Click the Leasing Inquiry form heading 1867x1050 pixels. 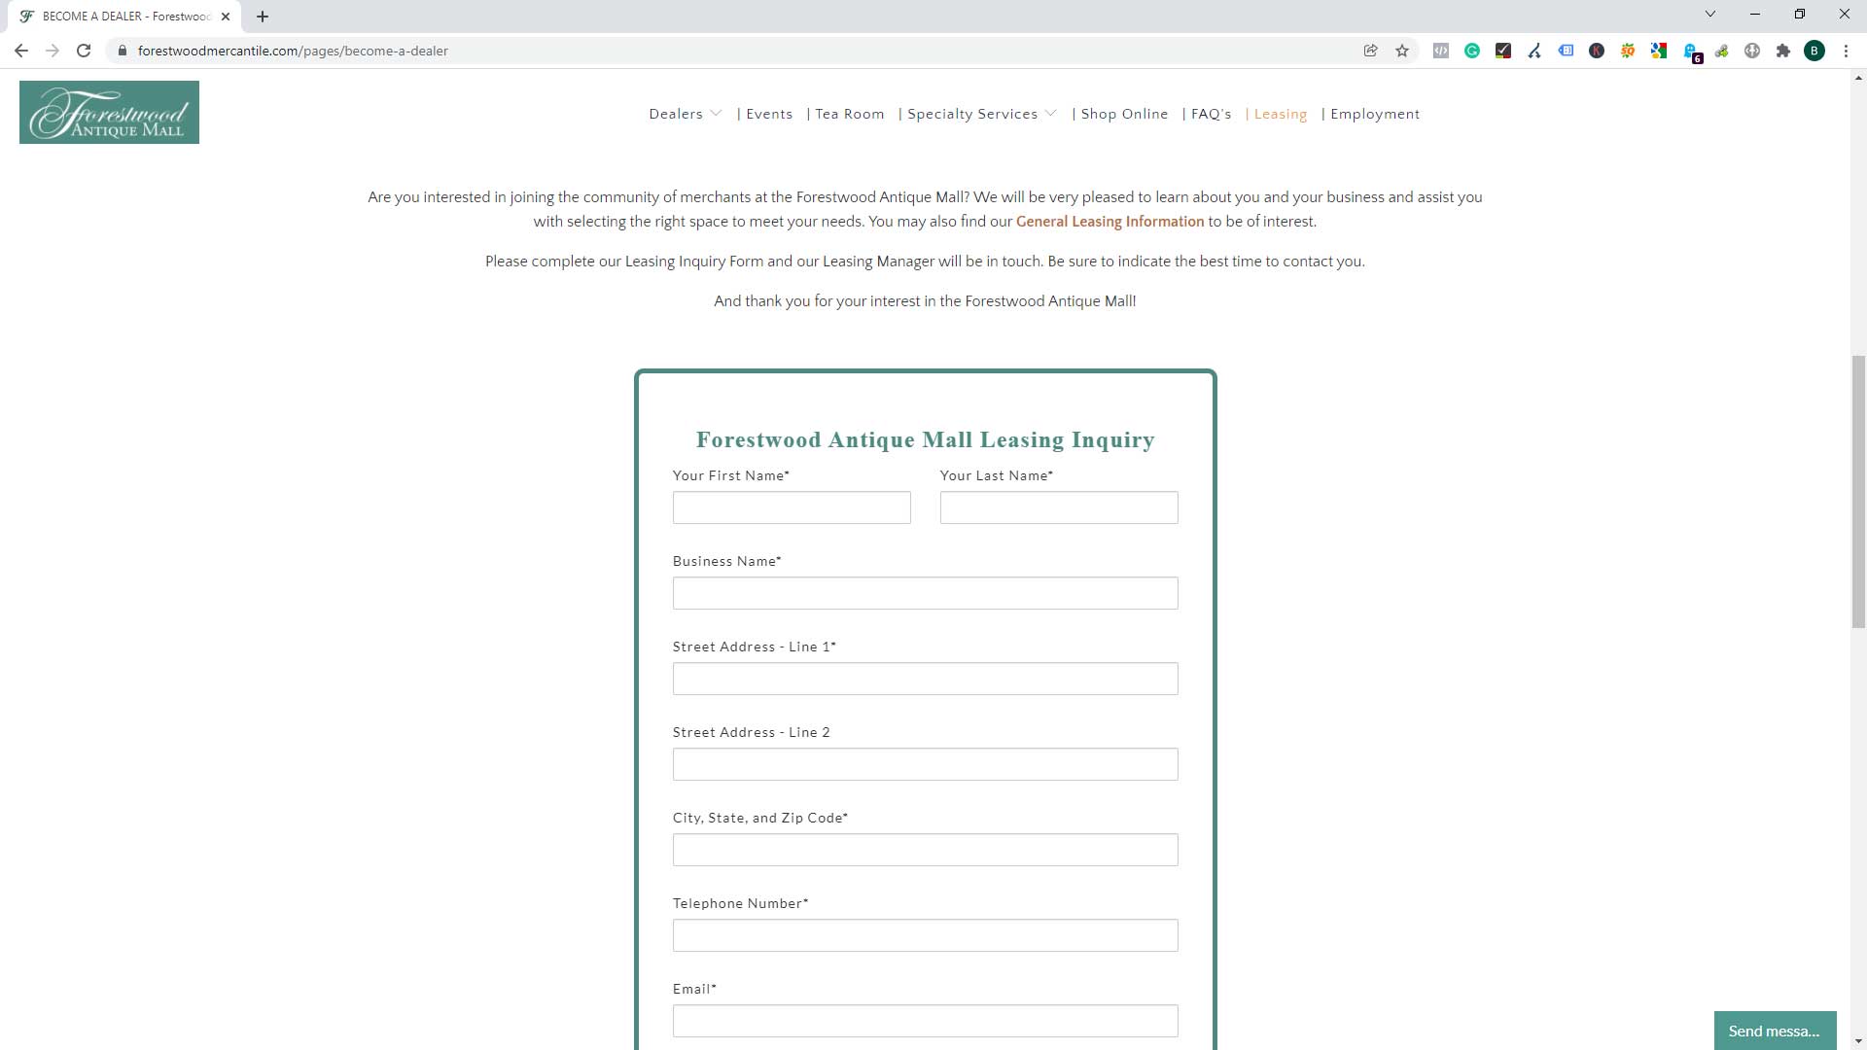pos(925,439)
